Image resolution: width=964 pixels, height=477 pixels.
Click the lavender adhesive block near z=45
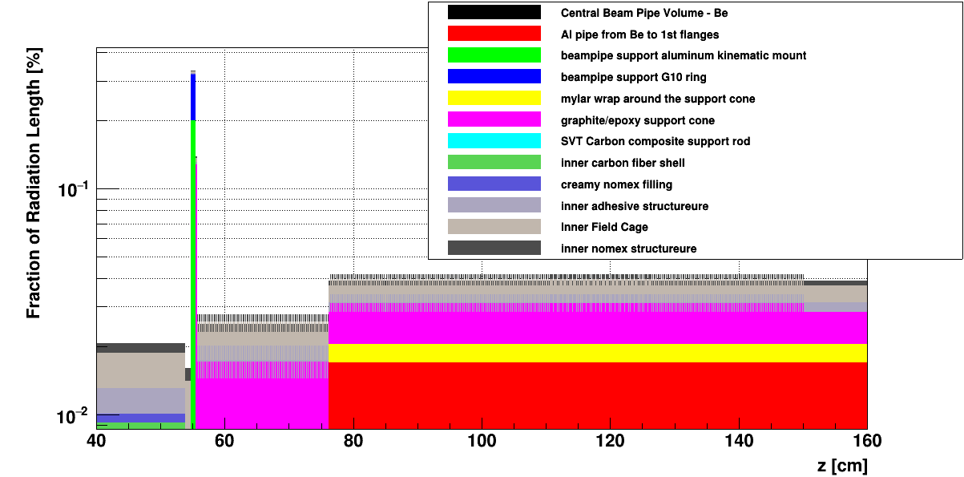coord(141,401)
